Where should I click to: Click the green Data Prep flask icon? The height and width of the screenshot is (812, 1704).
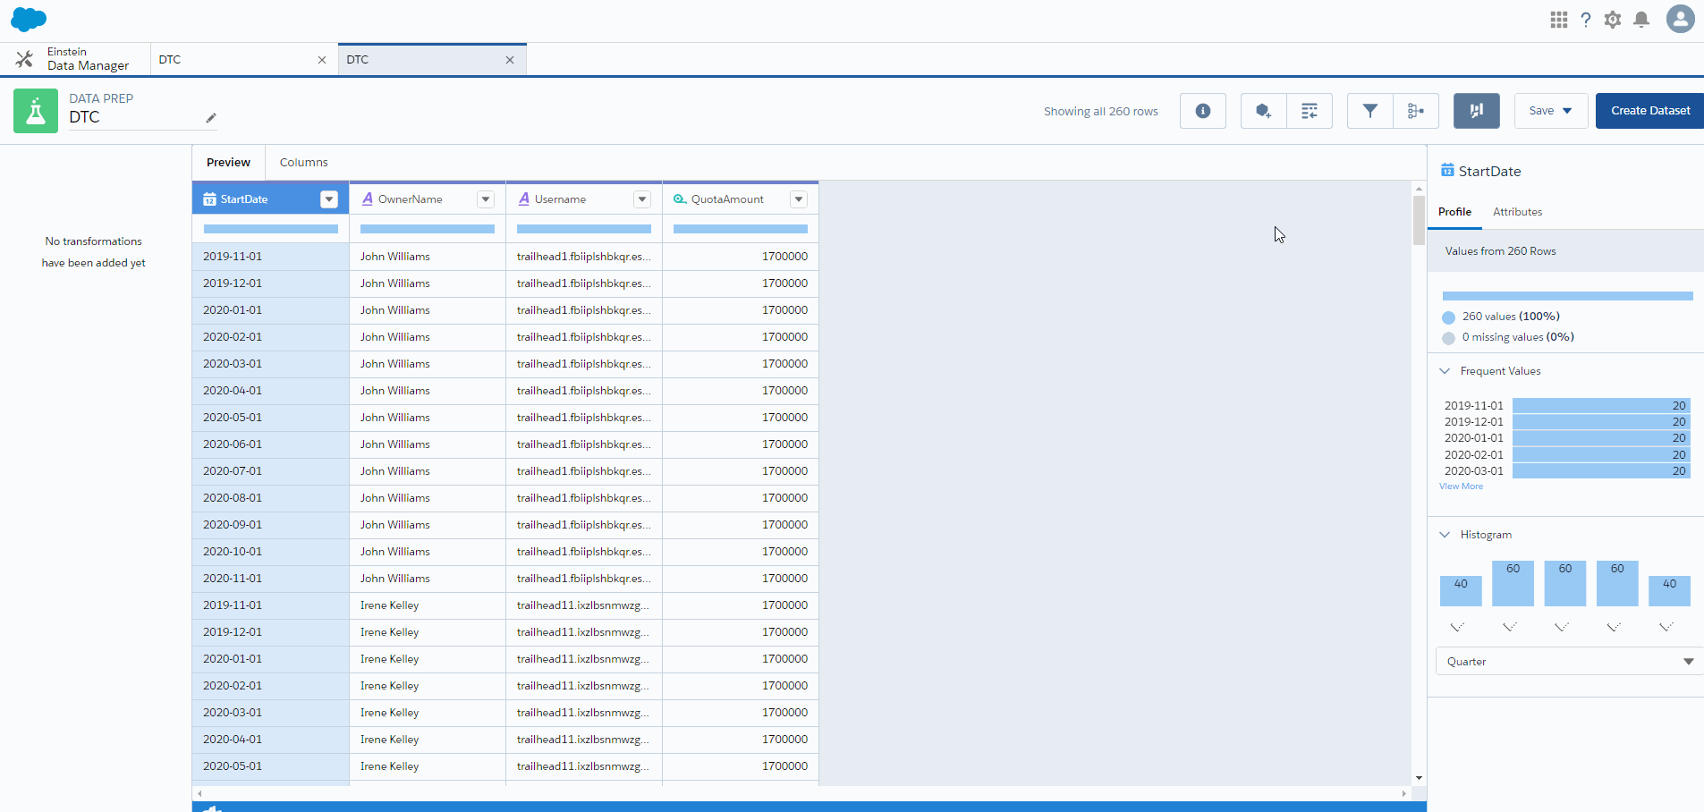36,111
